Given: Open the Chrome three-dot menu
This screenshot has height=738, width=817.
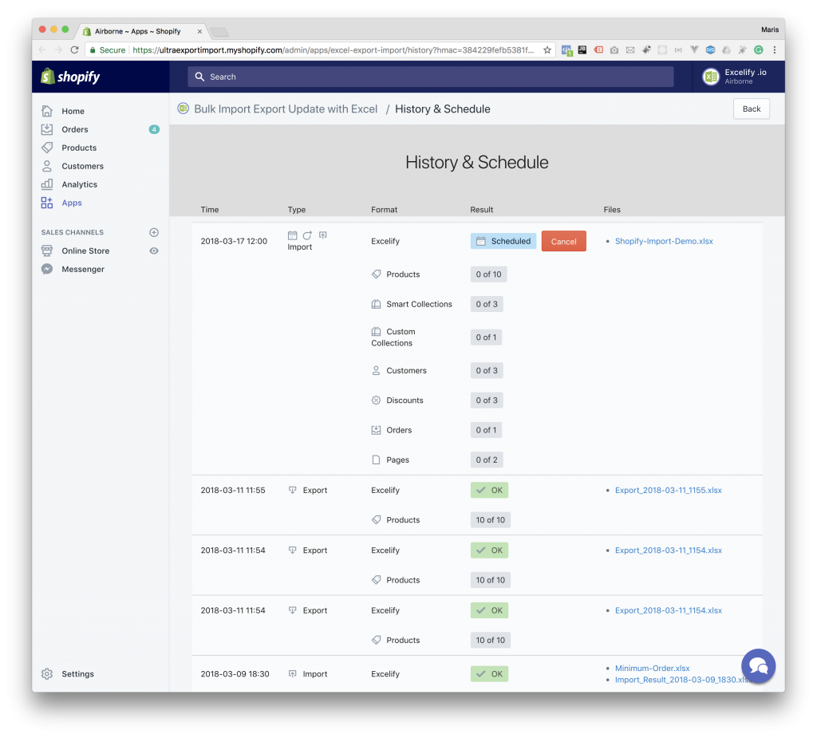Looking at the screenshot, I should click(x=775, y=49).
